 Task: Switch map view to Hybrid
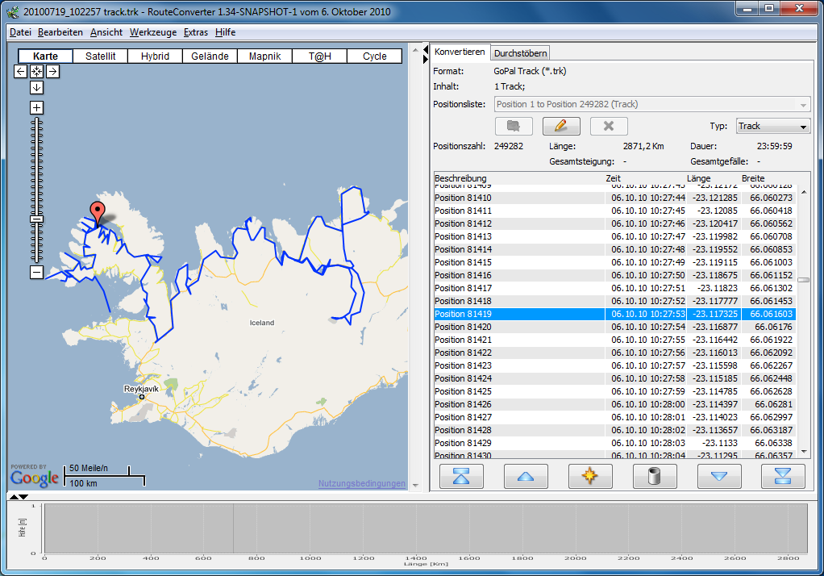pyautogui.click(x=155, y=56)
